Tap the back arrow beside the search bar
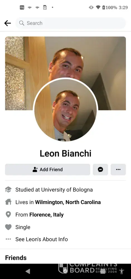The image size is (131, 279). click(8, 23)
